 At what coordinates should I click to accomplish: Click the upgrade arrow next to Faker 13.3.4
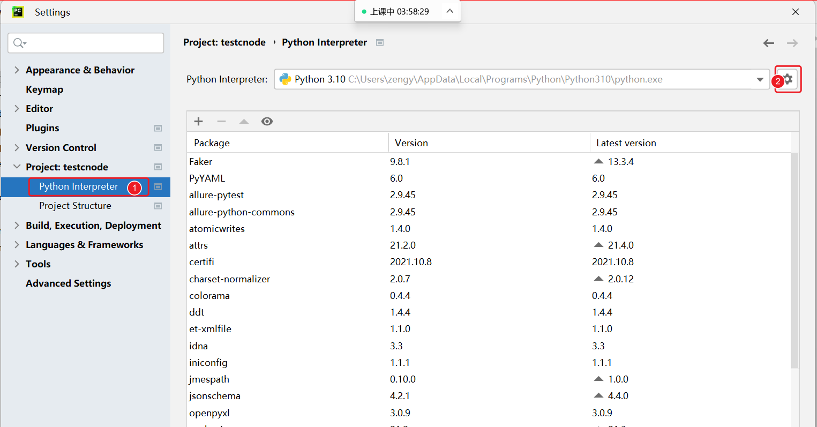click(x=599, y=161)
